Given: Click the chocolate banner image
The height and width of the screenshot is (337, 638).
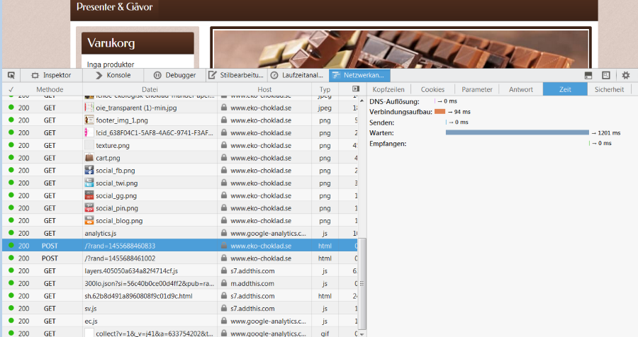Looking at the screenshot, I should [401, 49].
